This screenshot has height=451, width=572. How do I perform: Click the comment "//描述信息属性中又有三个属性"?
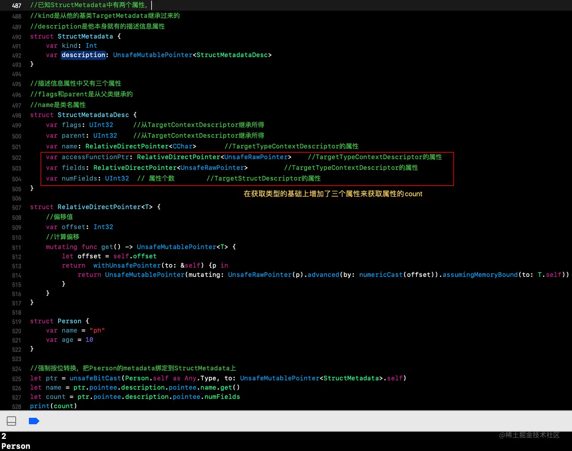76,83
